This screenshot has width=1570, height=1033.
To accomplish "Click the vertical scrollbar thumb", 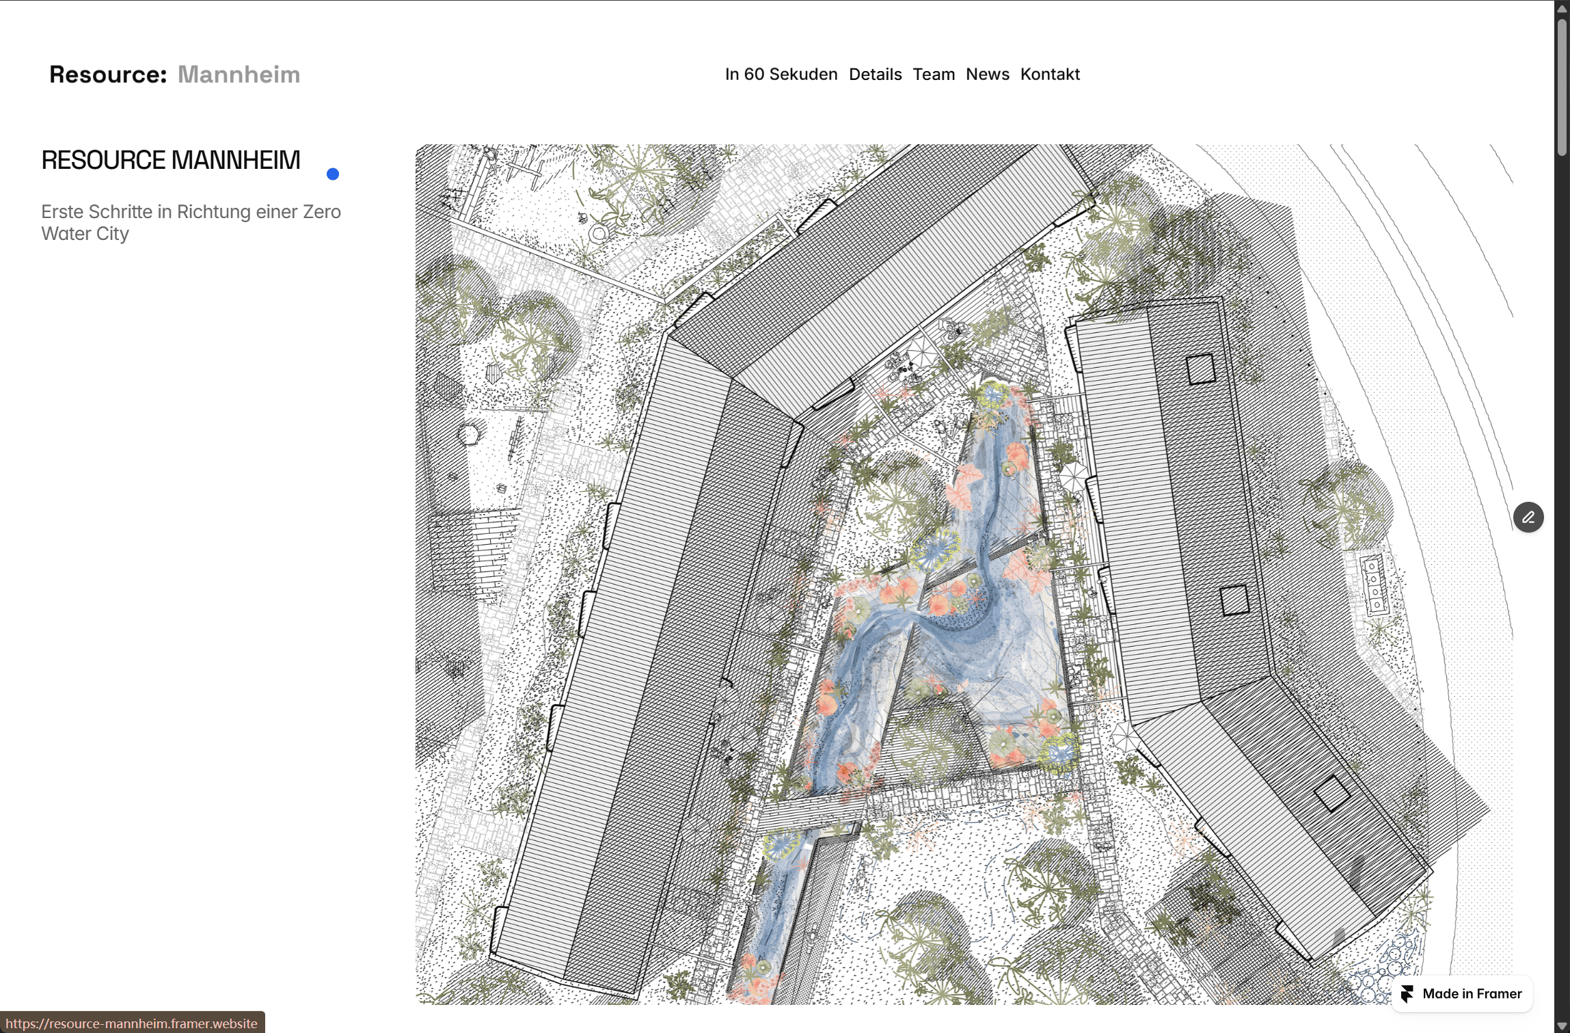I will 1562,88.
